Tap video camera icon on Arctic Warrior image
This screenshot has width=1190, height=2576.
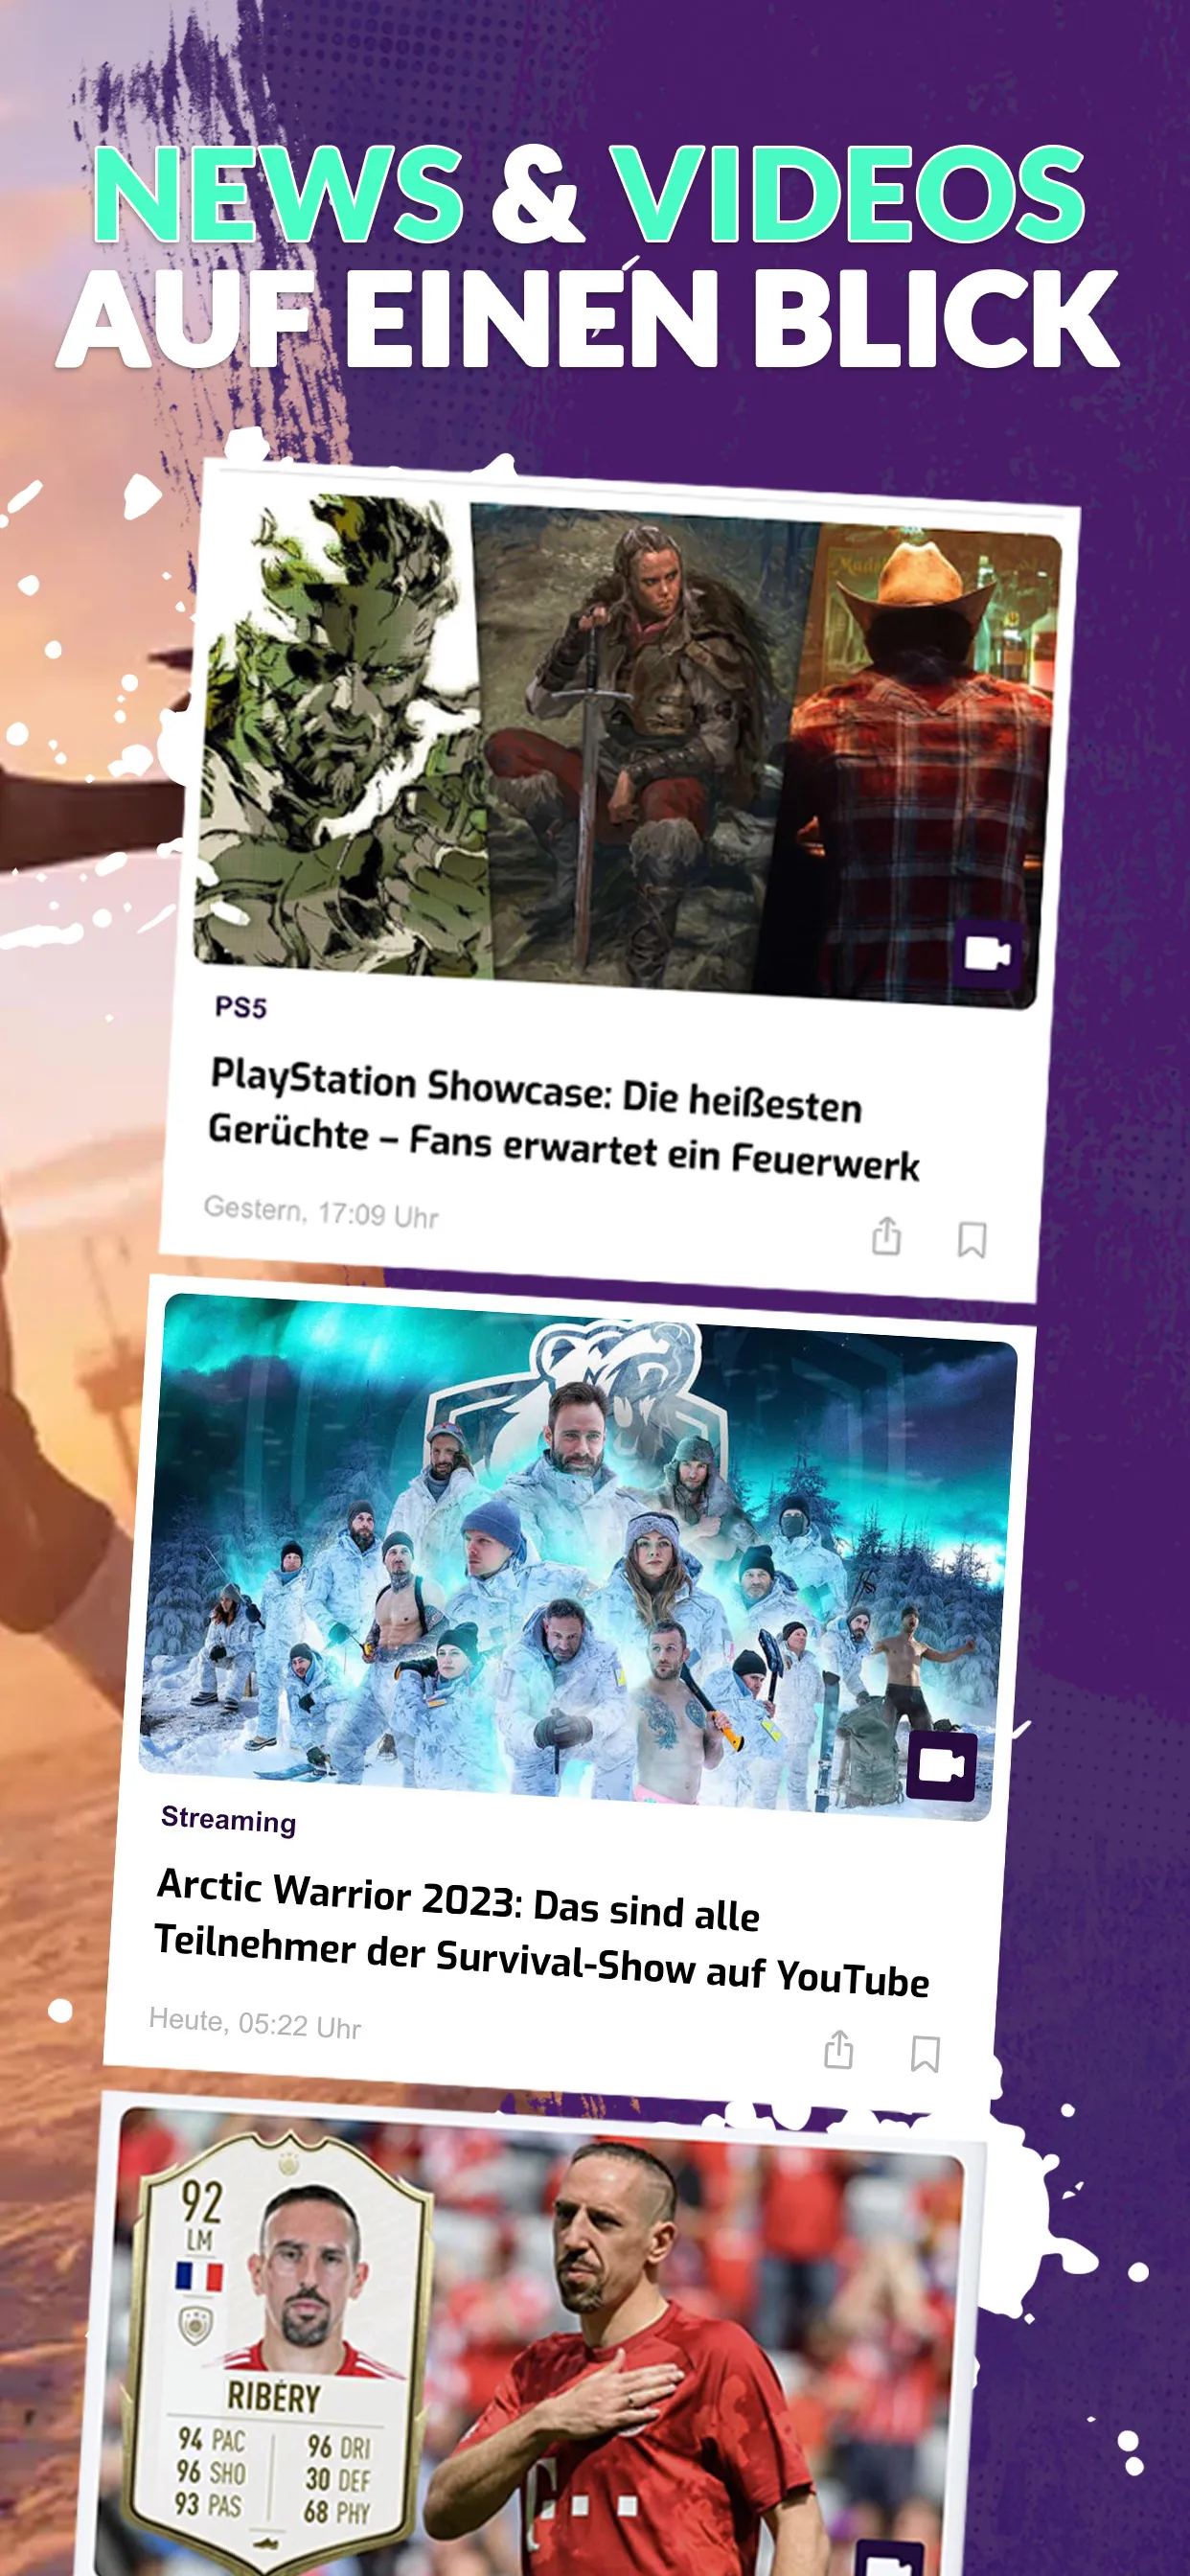942,1765
